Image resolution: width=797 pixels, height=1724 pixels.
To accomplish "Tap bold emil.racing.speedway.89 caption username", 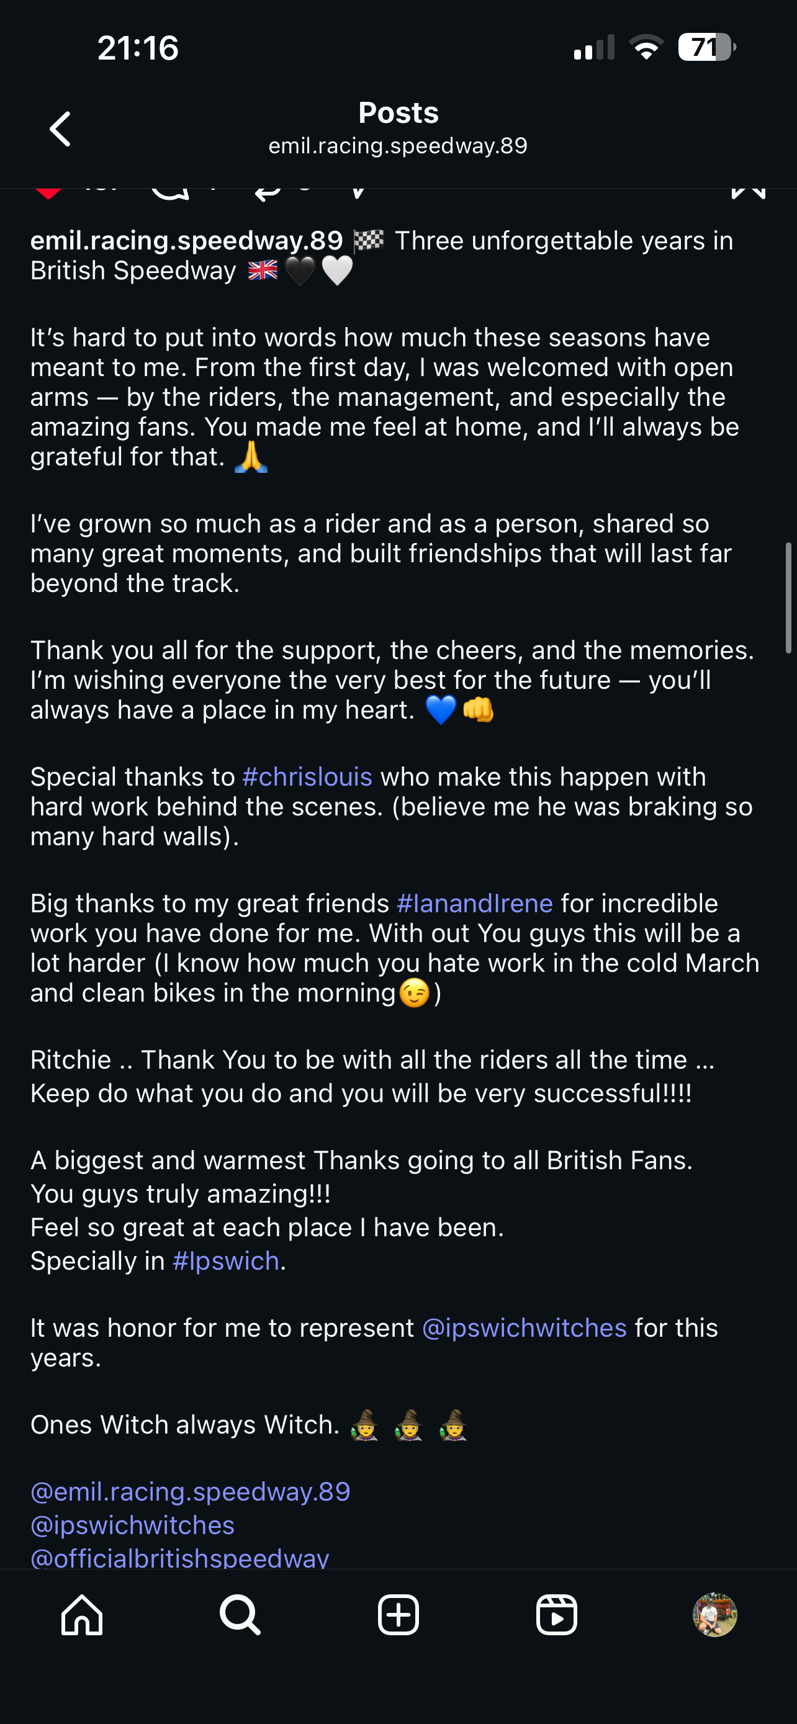I will tap(187, 241).
